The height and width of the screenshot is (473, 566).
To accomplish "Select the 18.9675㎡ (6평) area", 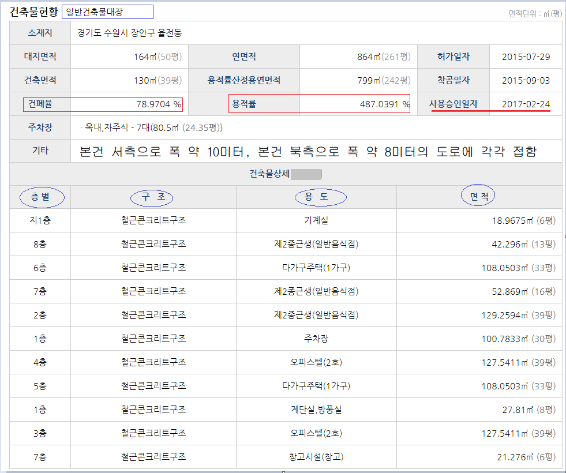I will pyautogui.click(x=524, y=220).
